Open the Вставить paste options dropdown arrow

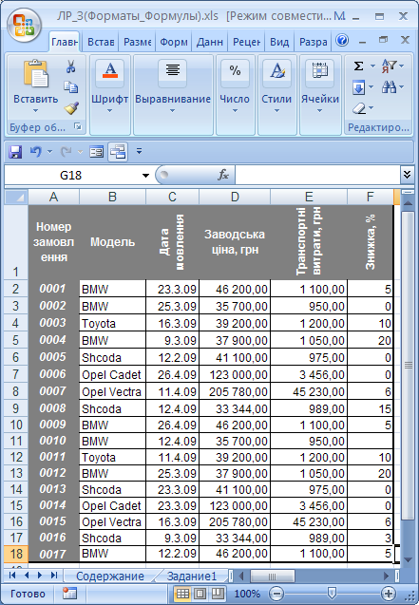coord(35,111)
